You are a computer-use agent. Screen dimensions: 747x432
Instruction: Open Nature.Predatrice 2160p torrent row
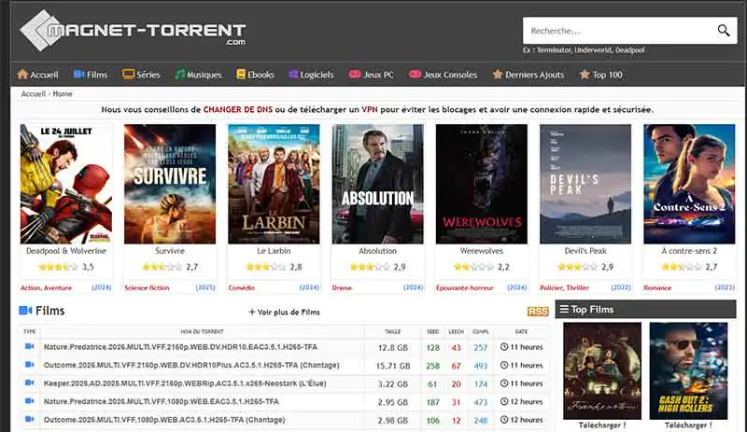(285, 347)
